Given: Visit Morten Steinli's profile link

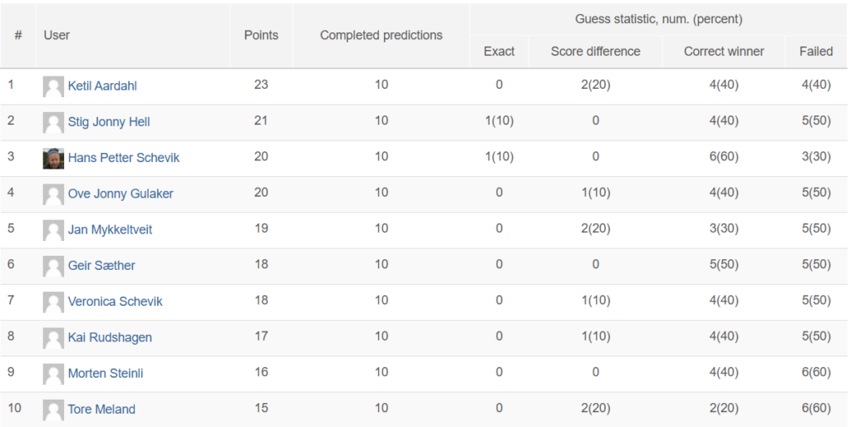Looking at the screenshot, I should click(106, 373).
